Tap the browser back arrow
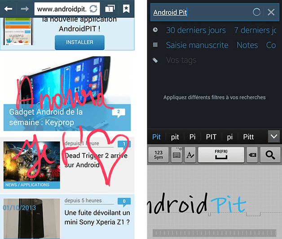282x239 pixels. click(8, 9)
